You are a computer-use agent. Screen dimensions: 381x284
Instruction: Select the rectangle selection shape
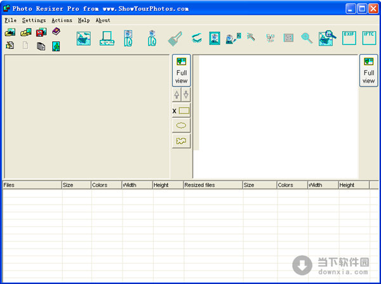tap(182, 110)
